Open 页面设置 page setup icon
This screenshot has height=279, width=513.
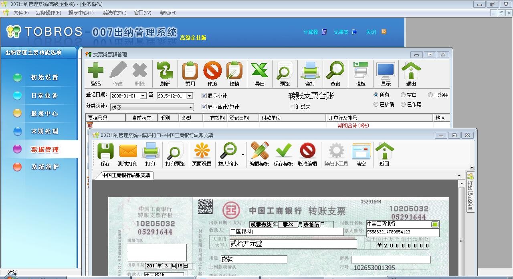202,151
